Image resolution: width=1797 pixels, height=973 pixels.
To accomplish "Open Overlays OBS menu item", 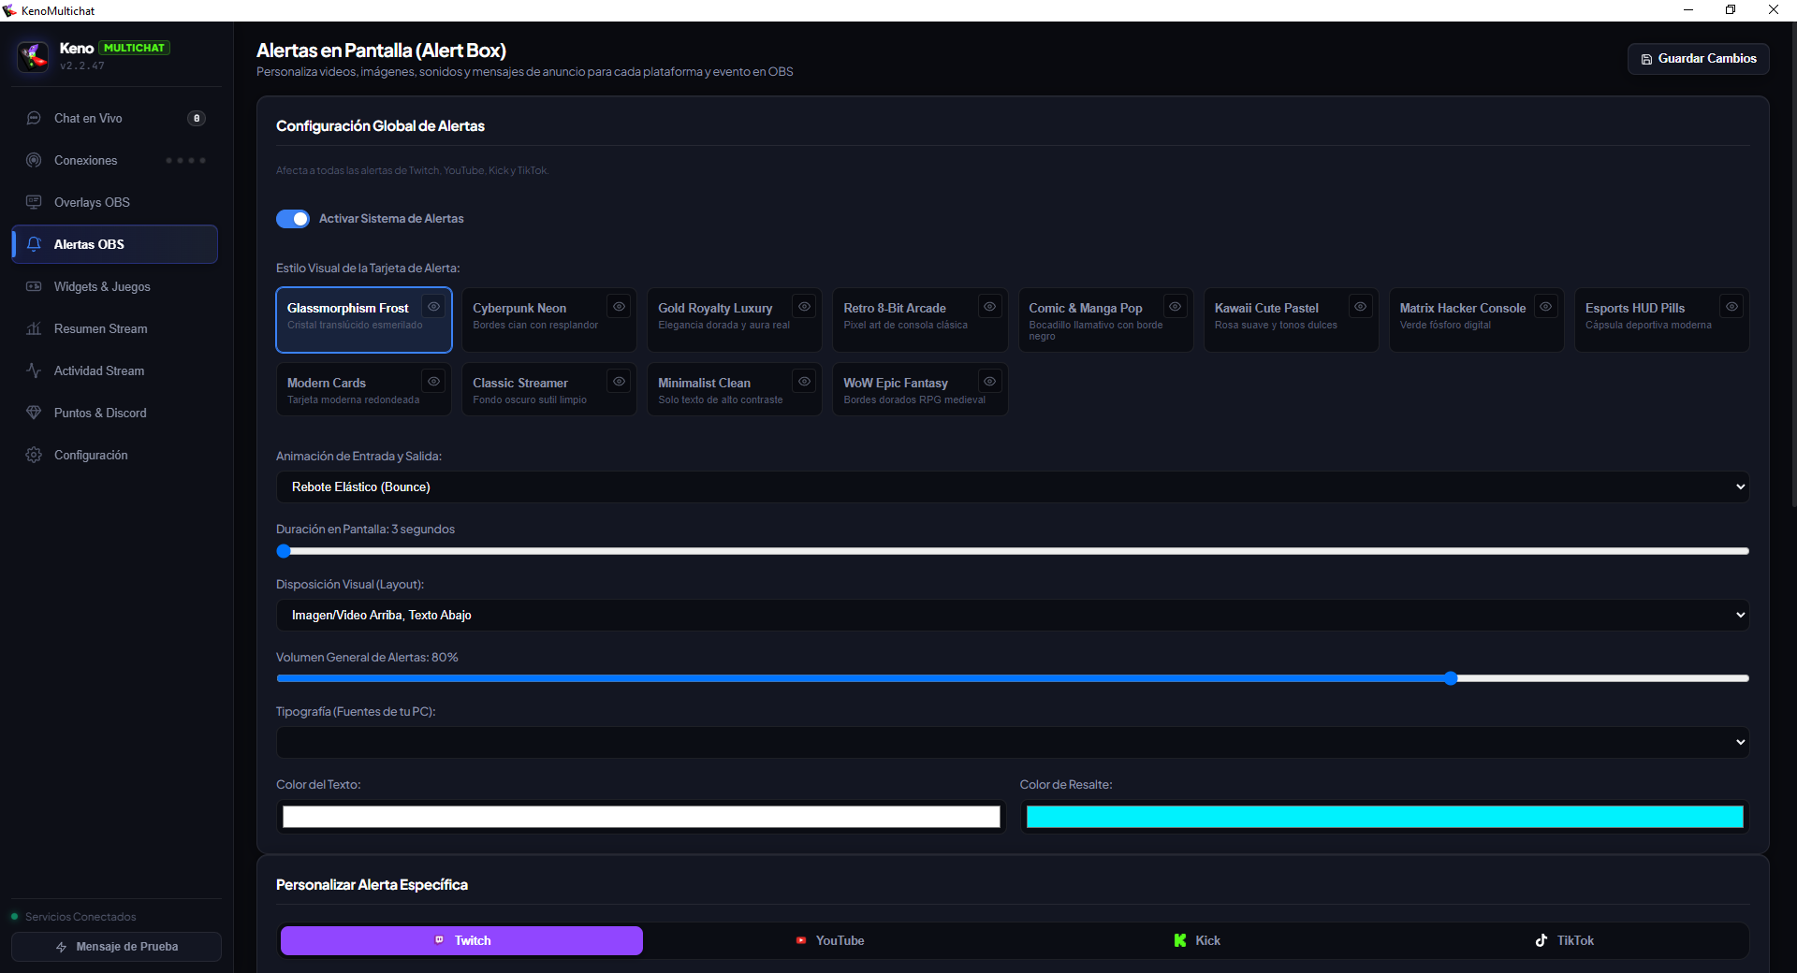I will coord(114,202).
